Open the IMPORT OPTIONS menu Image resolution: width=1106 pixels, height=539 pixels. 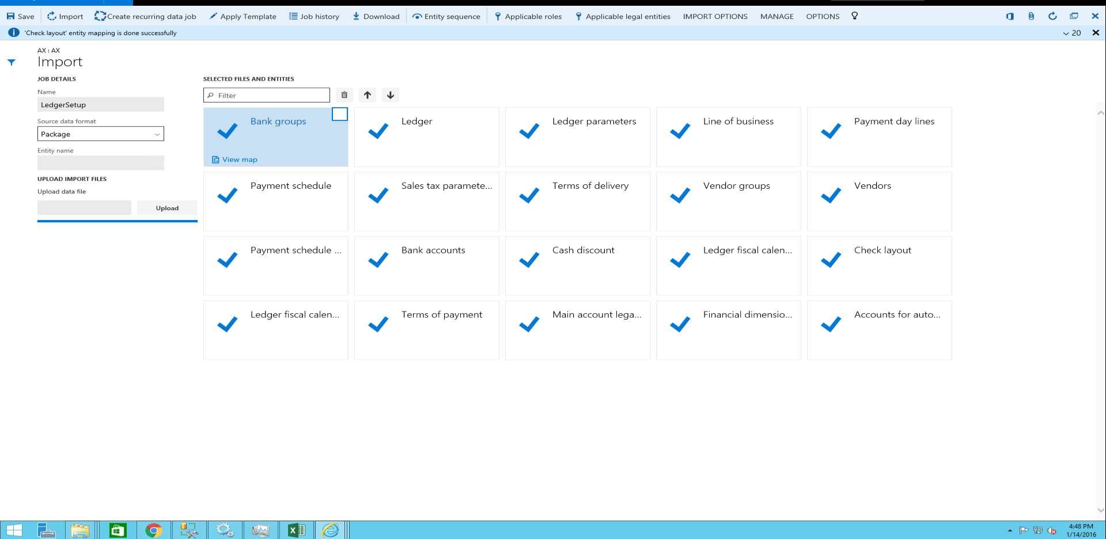(x=715, y=16)
